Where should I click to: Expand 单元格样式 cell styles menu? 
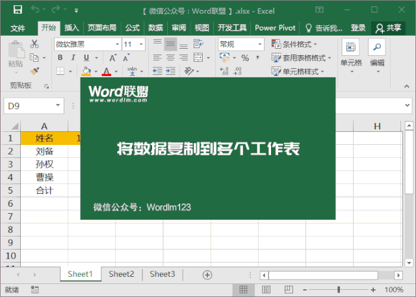[298, 71]
